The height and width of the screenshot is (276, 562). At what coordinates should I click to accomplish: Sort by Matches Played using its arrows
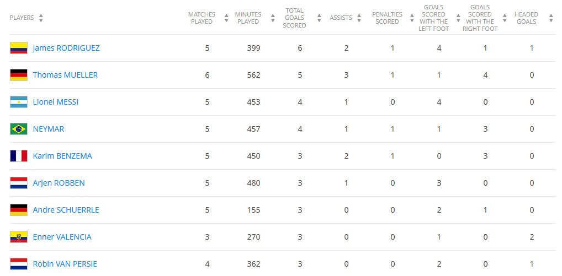pos(226,18)
